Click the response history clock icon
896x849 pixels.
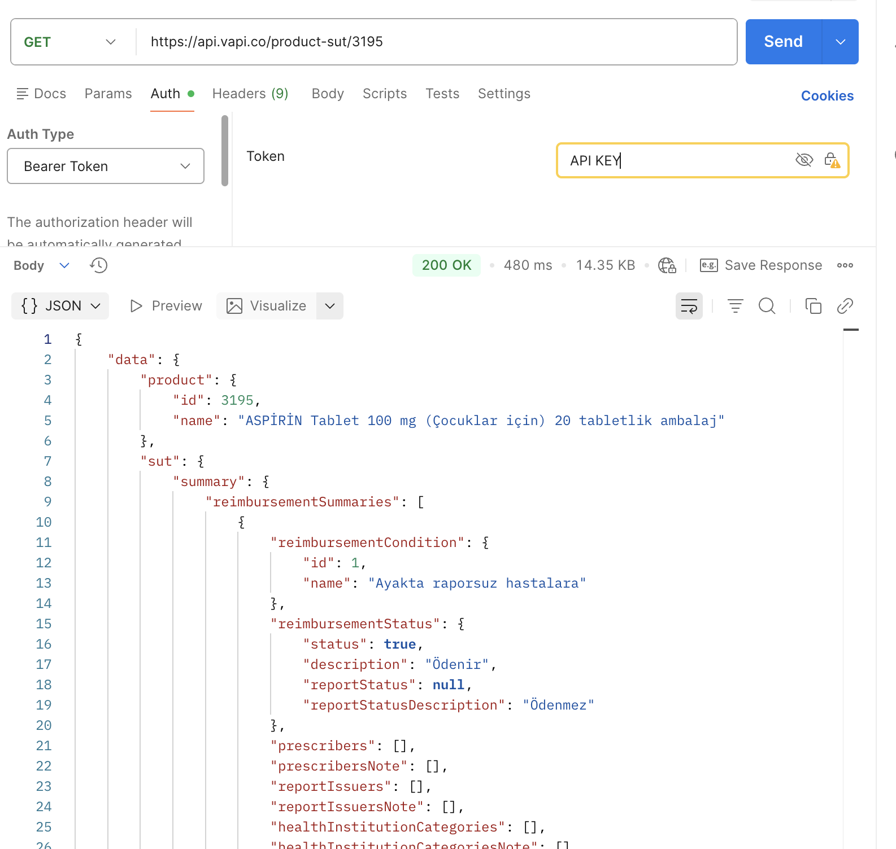99,265
